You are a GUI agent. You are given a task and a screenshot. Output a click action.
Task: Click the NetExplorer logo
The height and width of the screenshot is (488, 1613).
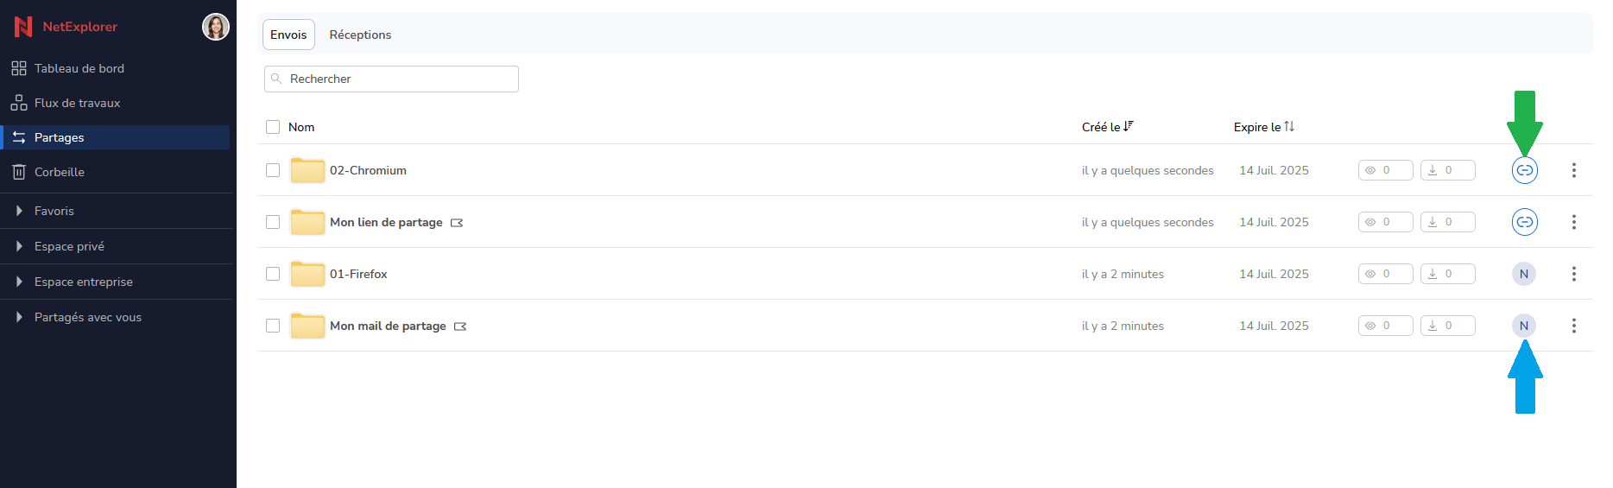(x=66, y=27)
